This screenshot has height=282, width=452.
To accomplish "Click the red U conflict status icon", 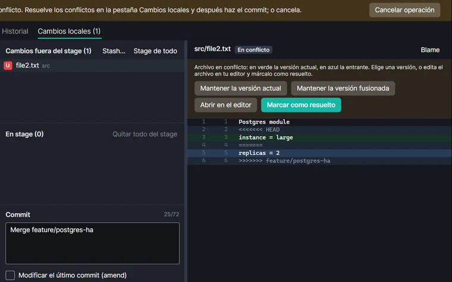I will click(x=8, y=66).
